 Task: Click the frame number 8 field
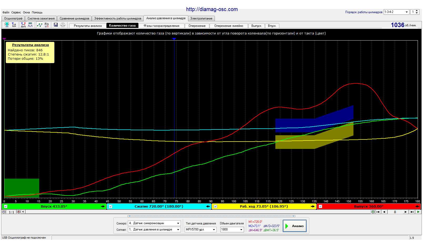395,212
